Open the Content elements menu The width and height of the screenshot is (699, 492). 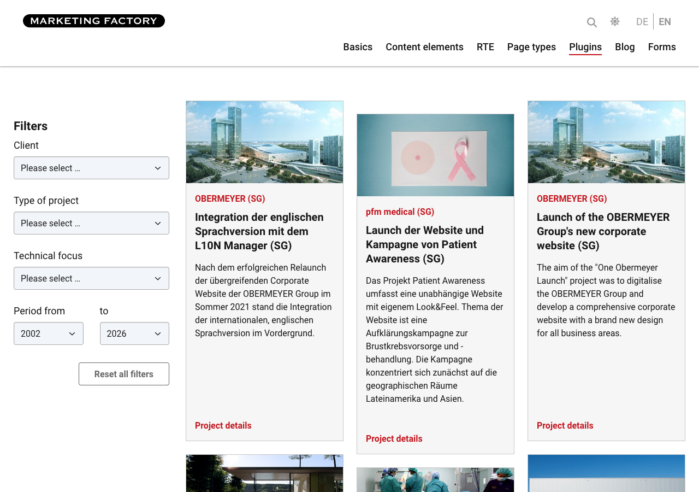pos(424,47)
